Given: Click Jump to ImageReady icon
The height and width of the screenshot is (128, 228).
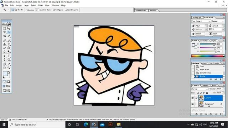Looking at the screenshot, I should point(7,90).
